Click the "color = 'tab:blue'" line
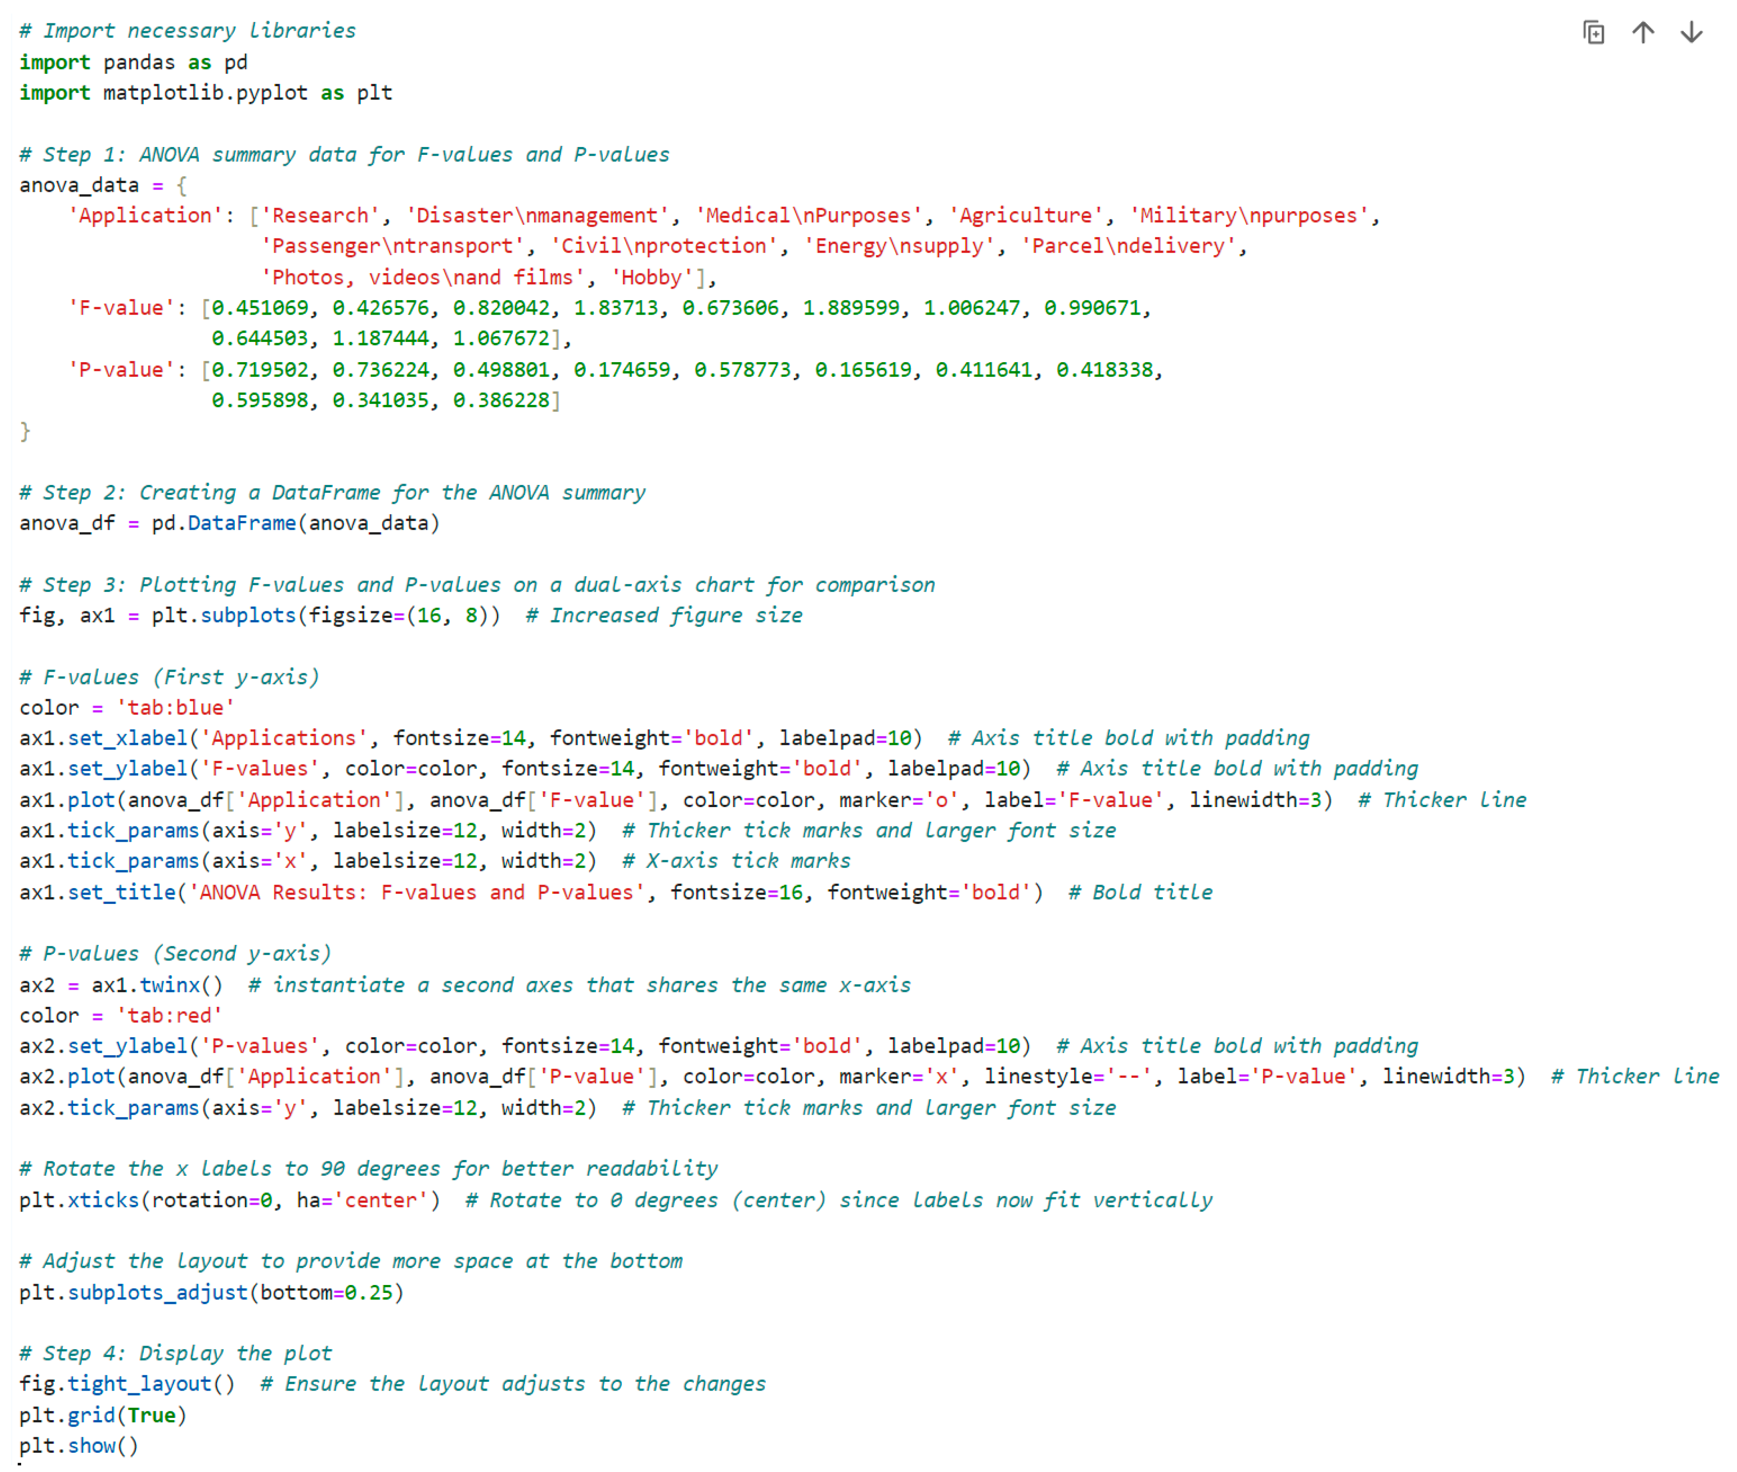Image resolution: width=1737 pixels, height=1472 pixels. coord(128,708)
